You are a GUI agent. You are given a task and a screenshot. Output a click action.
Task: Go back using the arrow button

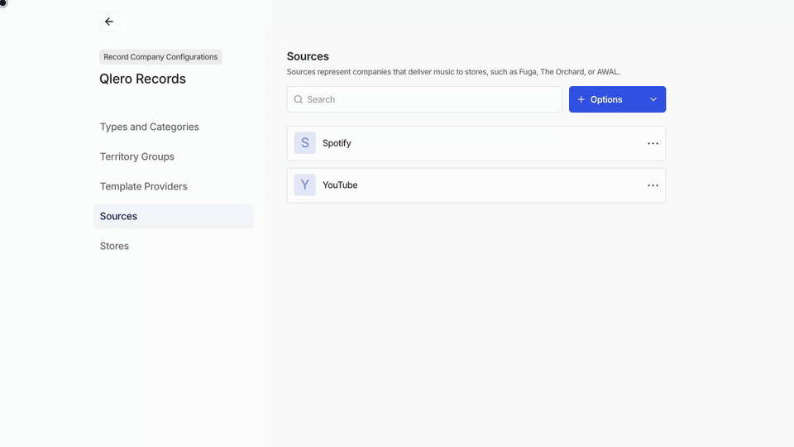109,22
